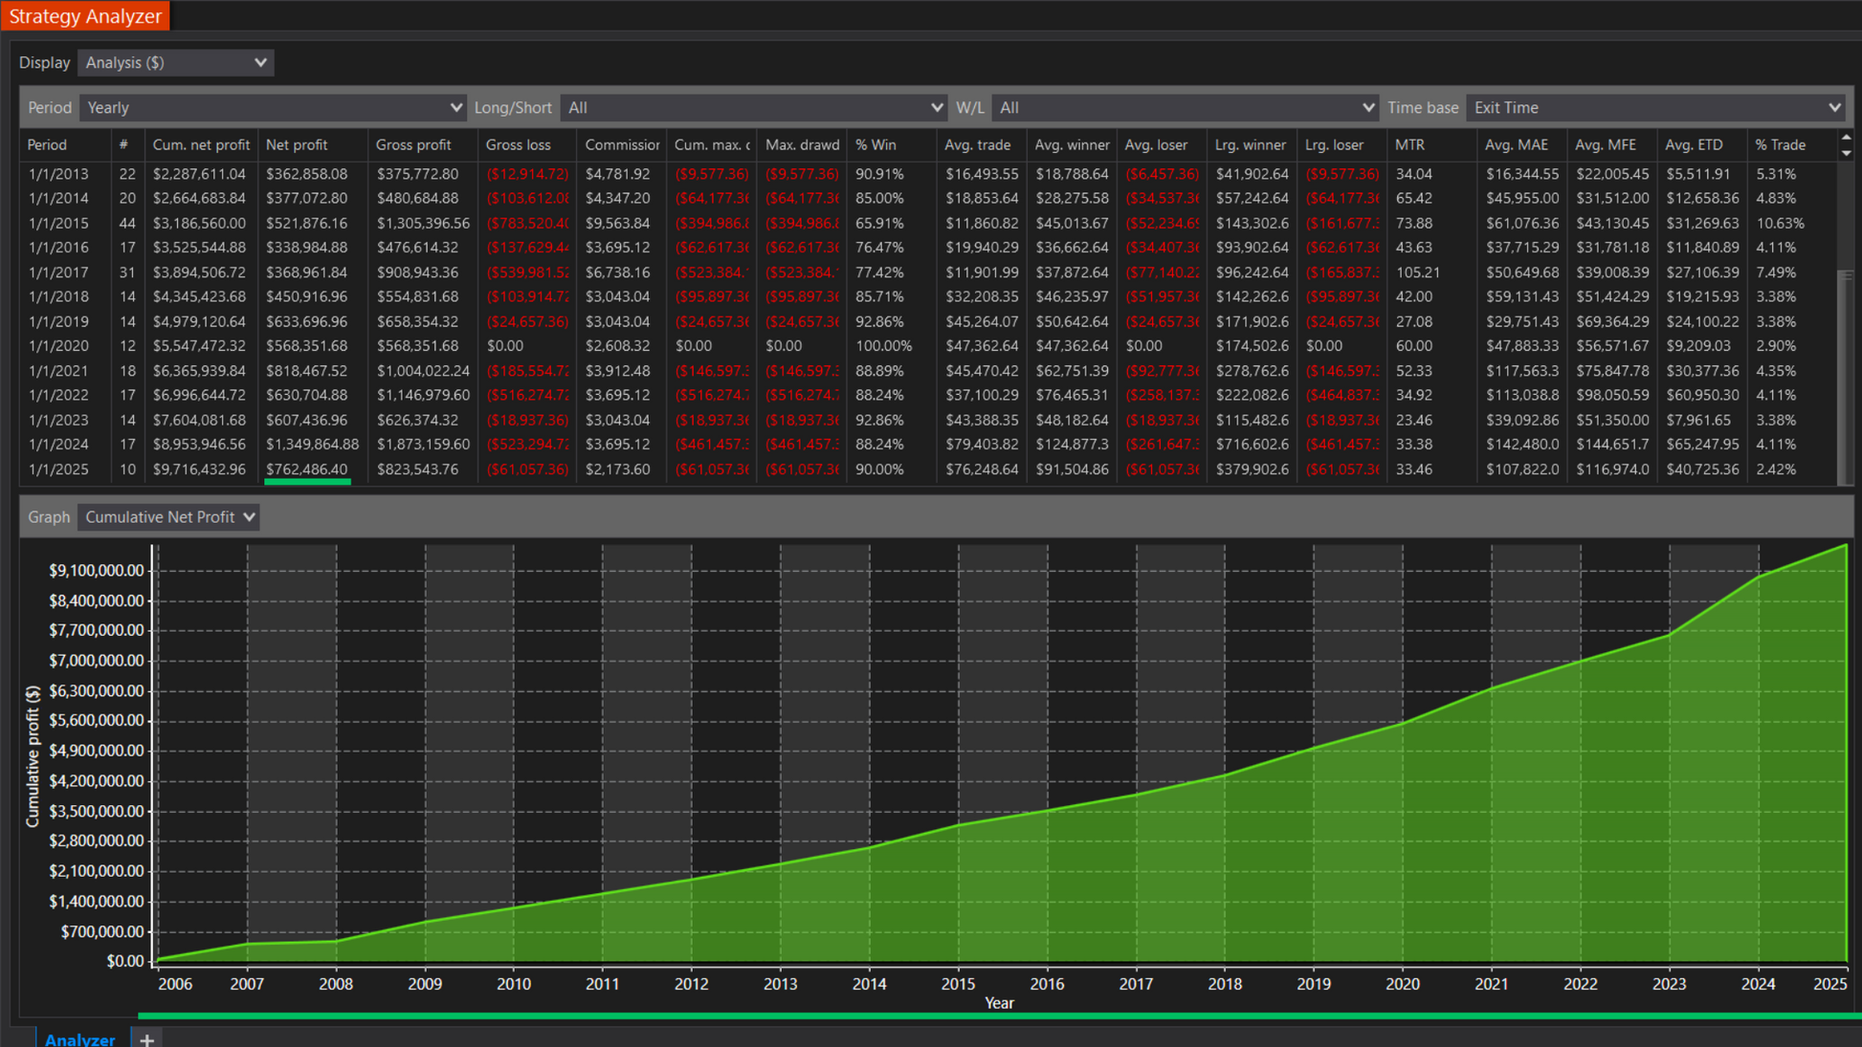Select the 1/1/2020 period row
Screen dimensions: 1862x1047
pos(58,346)
